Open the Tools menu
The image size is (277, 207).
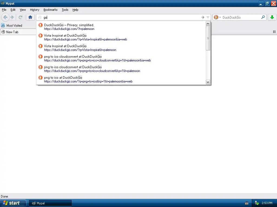[65, 10]
